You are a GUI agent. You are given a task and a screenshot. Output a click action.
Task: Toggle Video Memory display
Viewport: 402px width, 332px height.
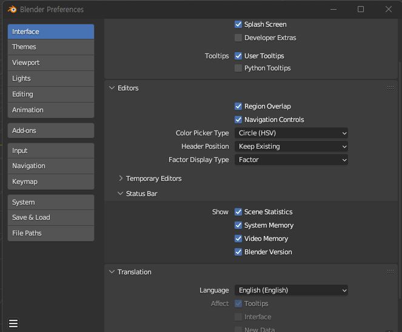coord(238,239)
